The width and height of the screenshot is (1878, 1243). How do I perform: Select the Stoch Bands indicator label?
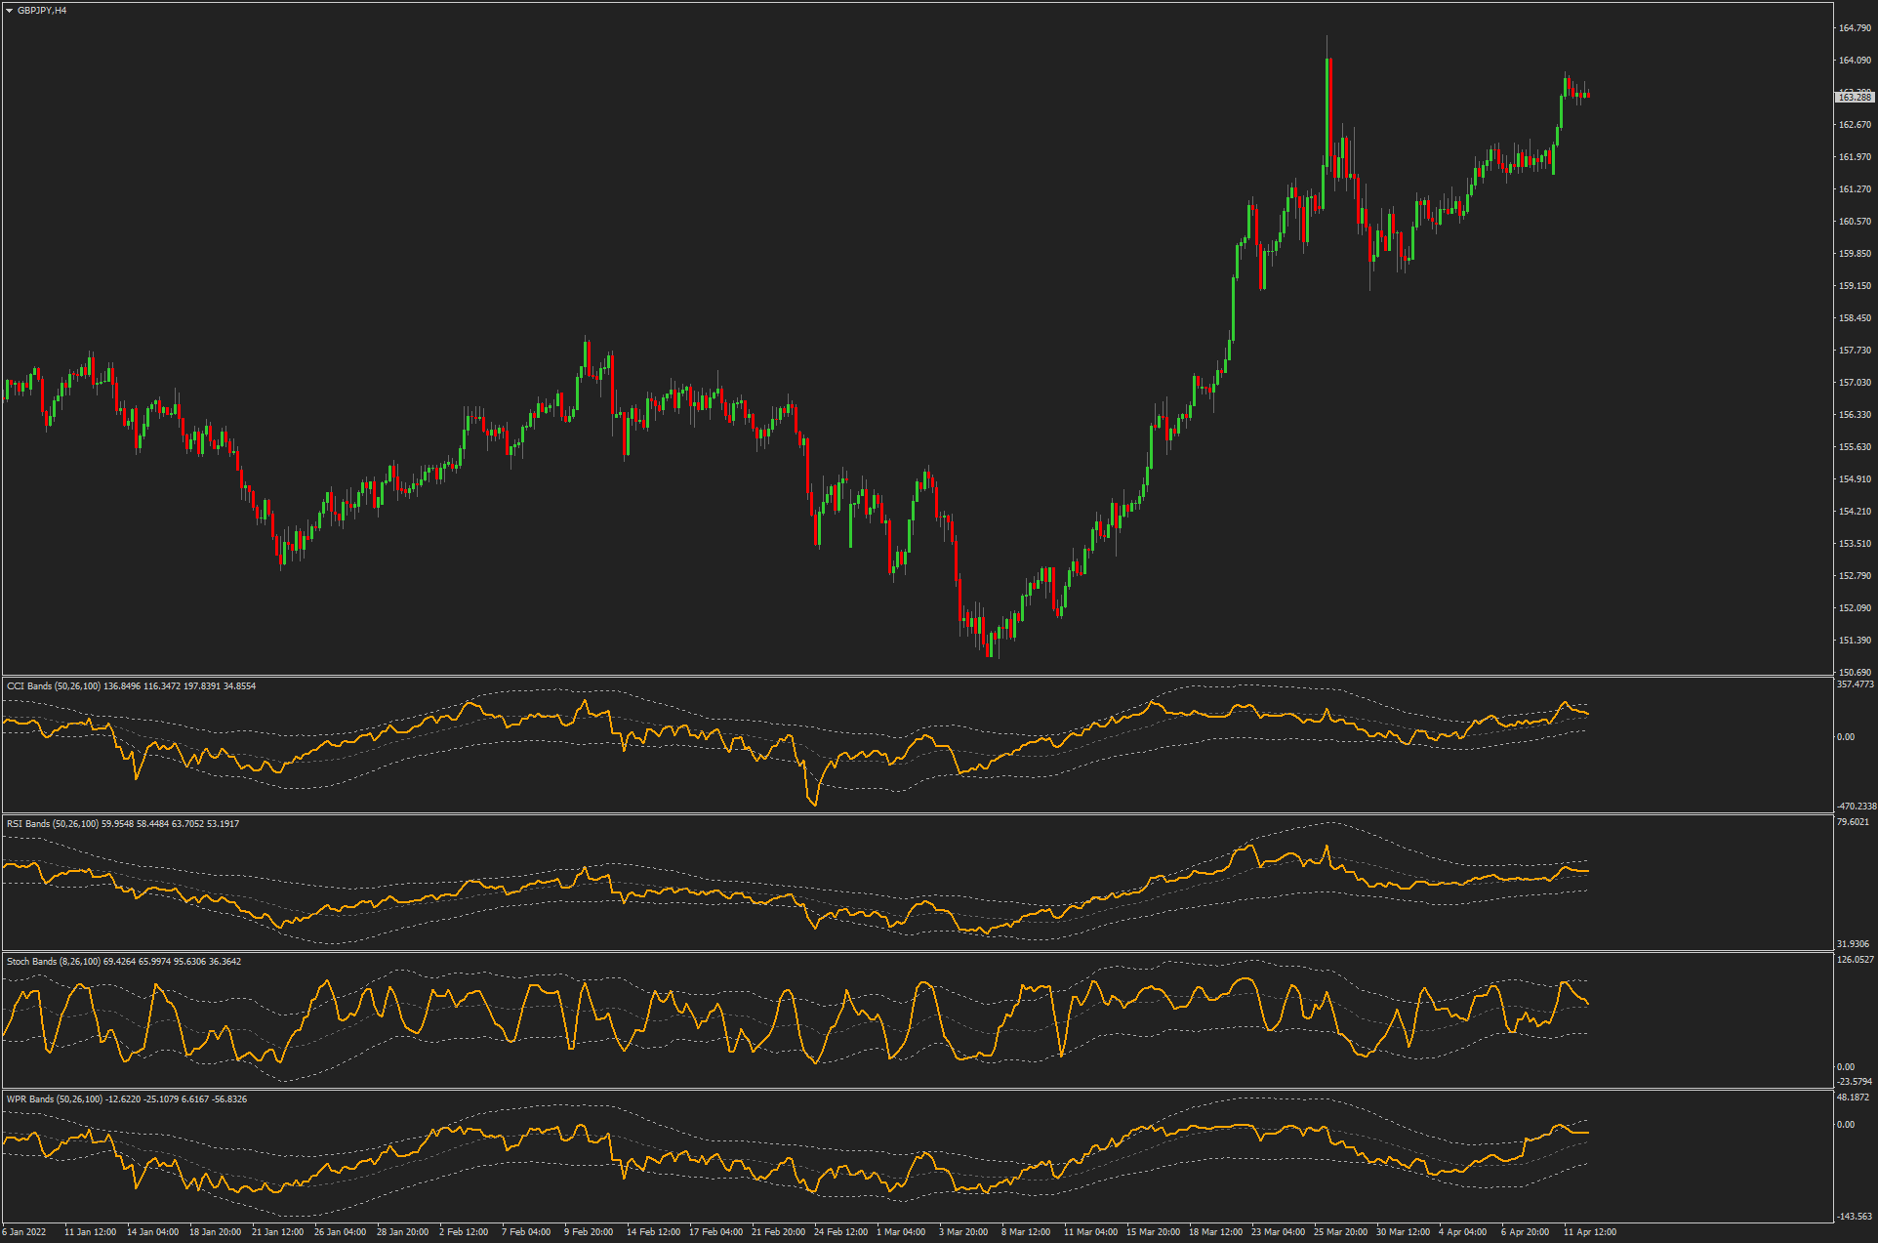(31, 962)
